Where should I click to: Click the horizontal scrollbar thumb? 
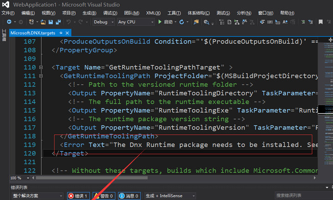[x=92, y=178]
